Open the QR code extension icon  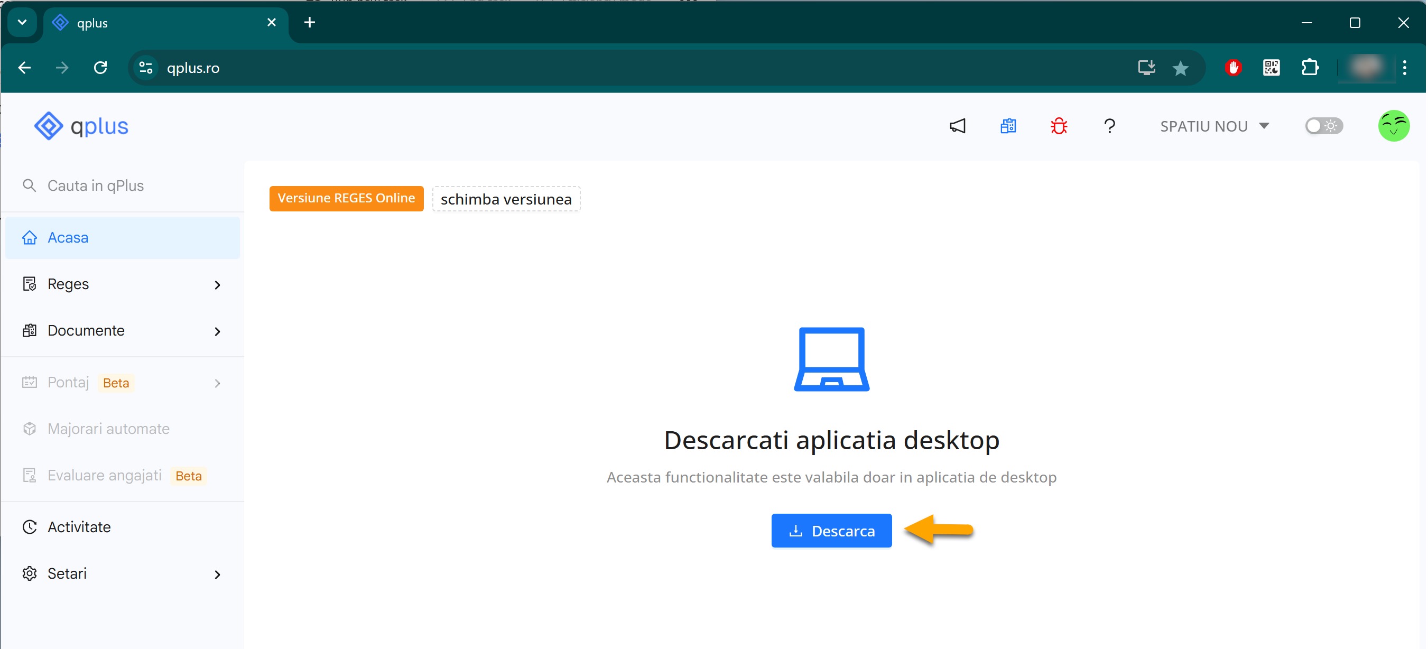1272,68
